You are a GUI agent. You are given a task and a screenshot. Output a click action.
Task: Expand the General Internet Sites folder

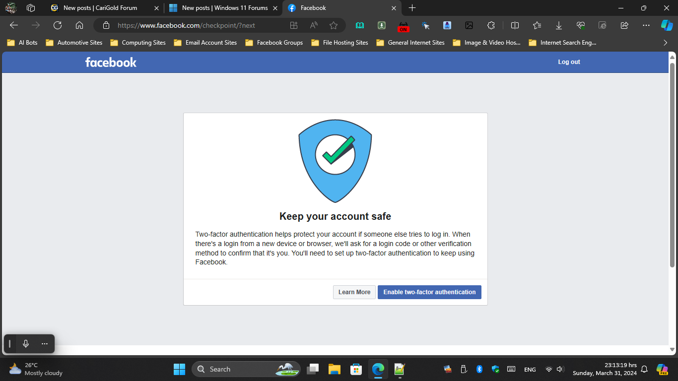(410, 43)
